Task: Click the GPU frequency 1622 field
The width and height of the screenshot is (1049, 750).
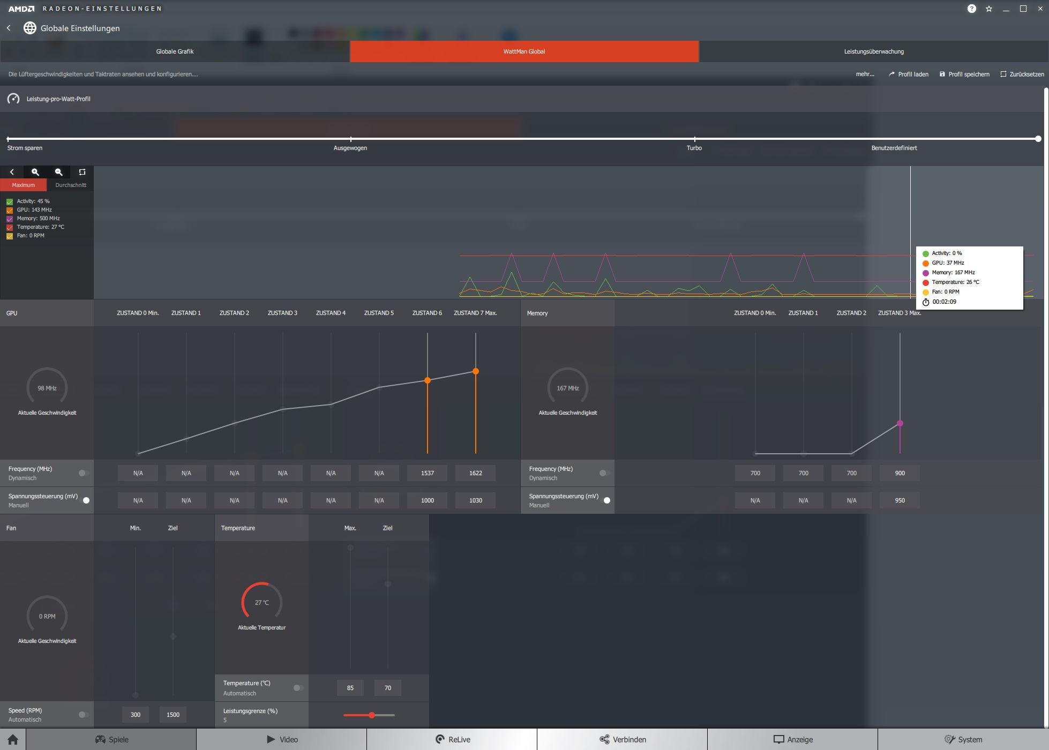Action: (x=476, y=473)
